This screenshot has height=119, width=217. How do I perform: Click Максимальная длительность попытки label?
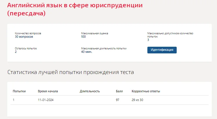tap(104, 48)
